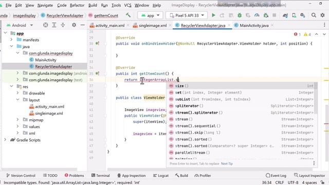The image size is (329, 185).
Task: Click override gutter icon for getItemCount
Action: (97, 73)
